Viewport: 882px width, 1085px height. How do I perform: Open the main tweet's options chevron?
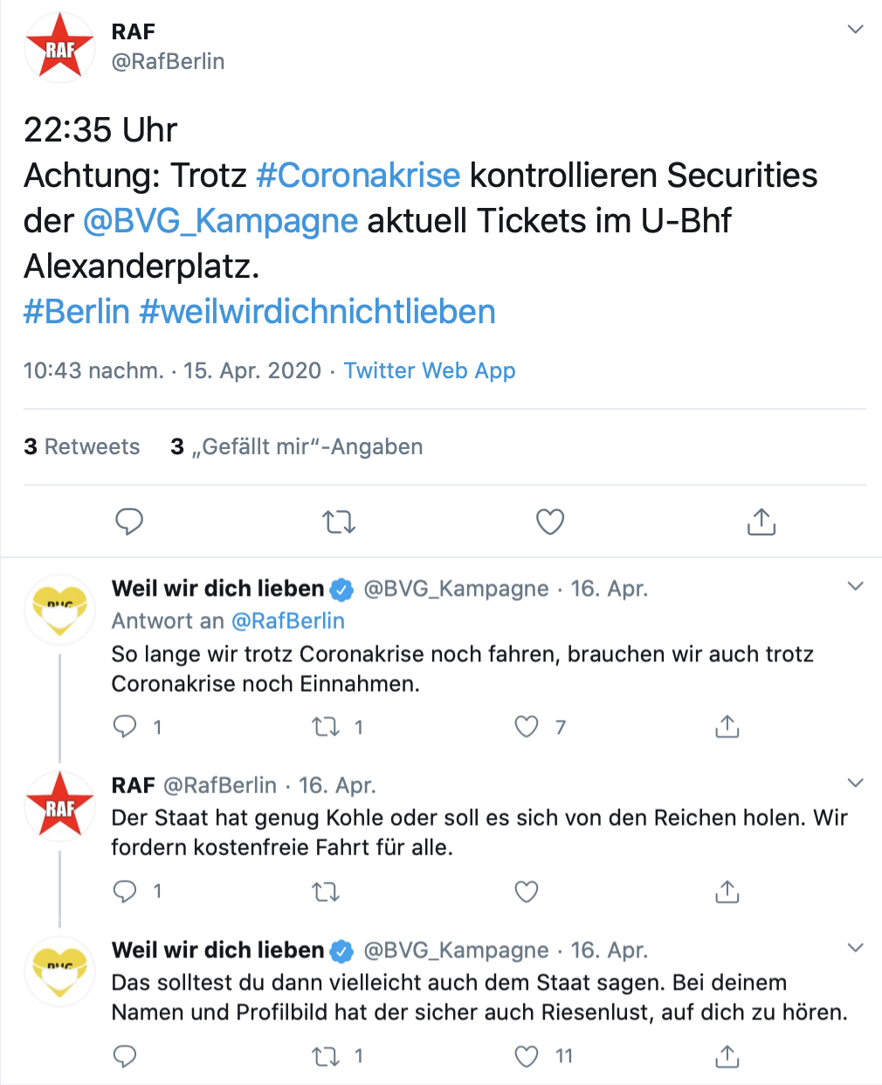[856, 30]
